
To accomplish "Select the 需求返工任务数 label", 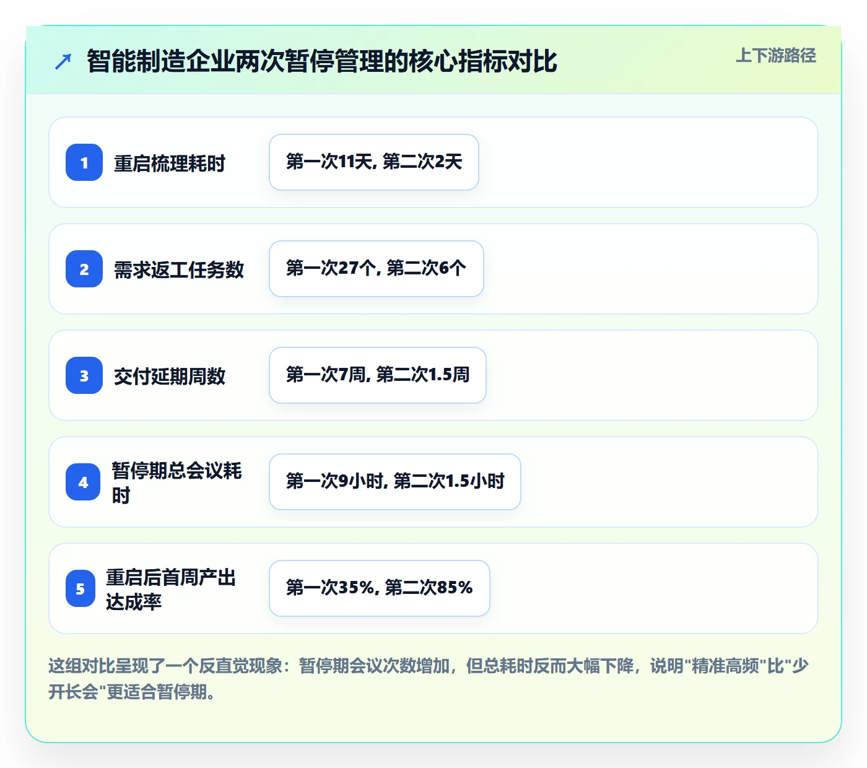I will click(179, 270).
